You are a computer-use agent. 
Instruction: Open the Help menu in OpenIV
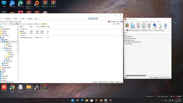pos(20,22)
